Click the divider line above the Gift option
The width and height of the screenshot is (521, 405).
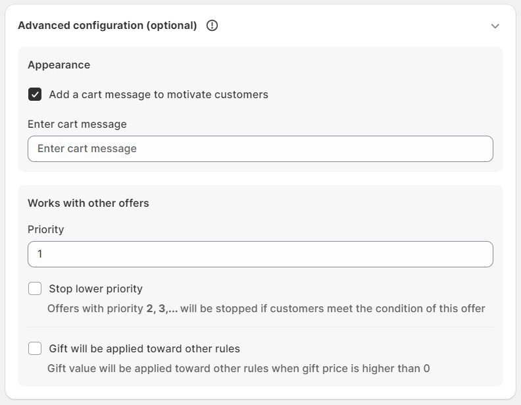coord(260,327)
